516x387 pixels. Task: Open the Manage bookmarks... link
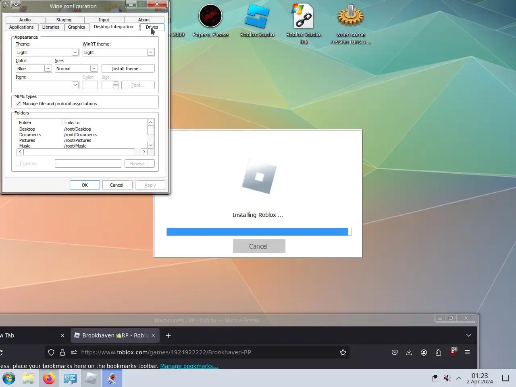[189, 366]
